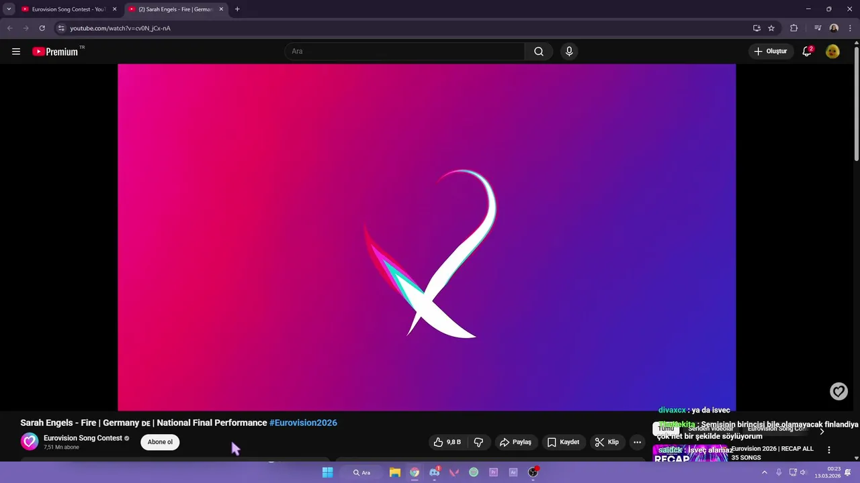
Task: Create a clip with Klip button
Action: pos(607,442)
